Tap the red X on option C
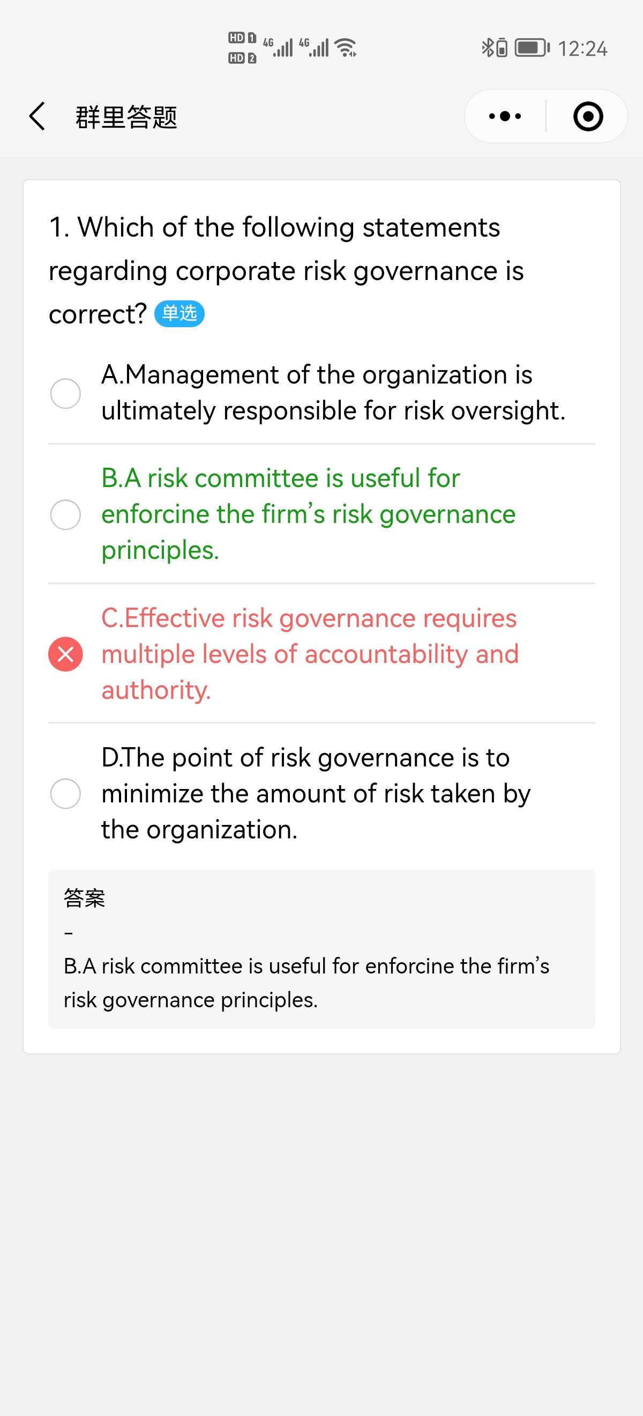The image size is (643, 1416). click(x=65, y=654)
